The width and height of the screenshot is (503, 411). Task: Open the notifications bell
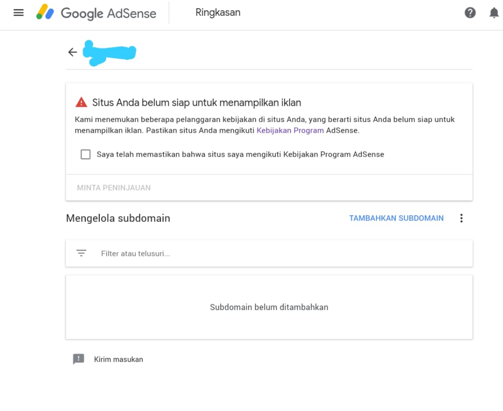(494, 13)
